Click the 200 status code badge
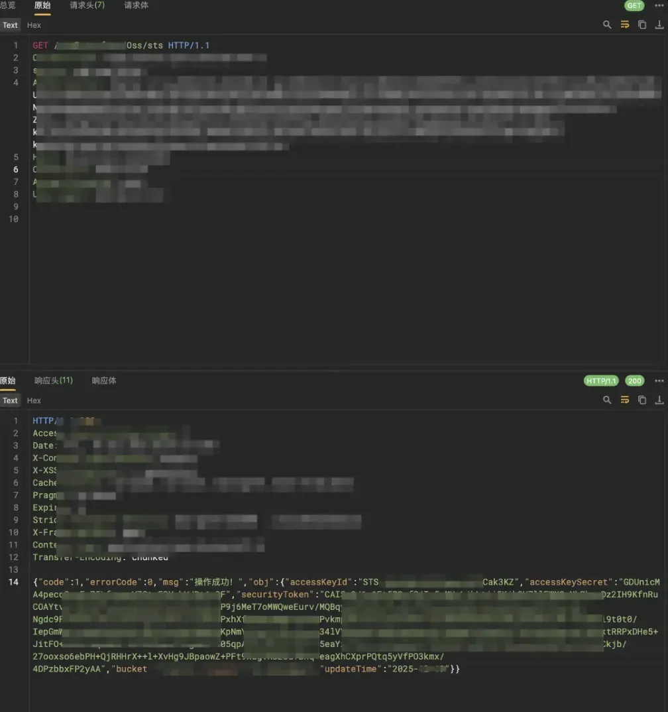The width and height of the screenshot is (668, 712). (635, 381)
